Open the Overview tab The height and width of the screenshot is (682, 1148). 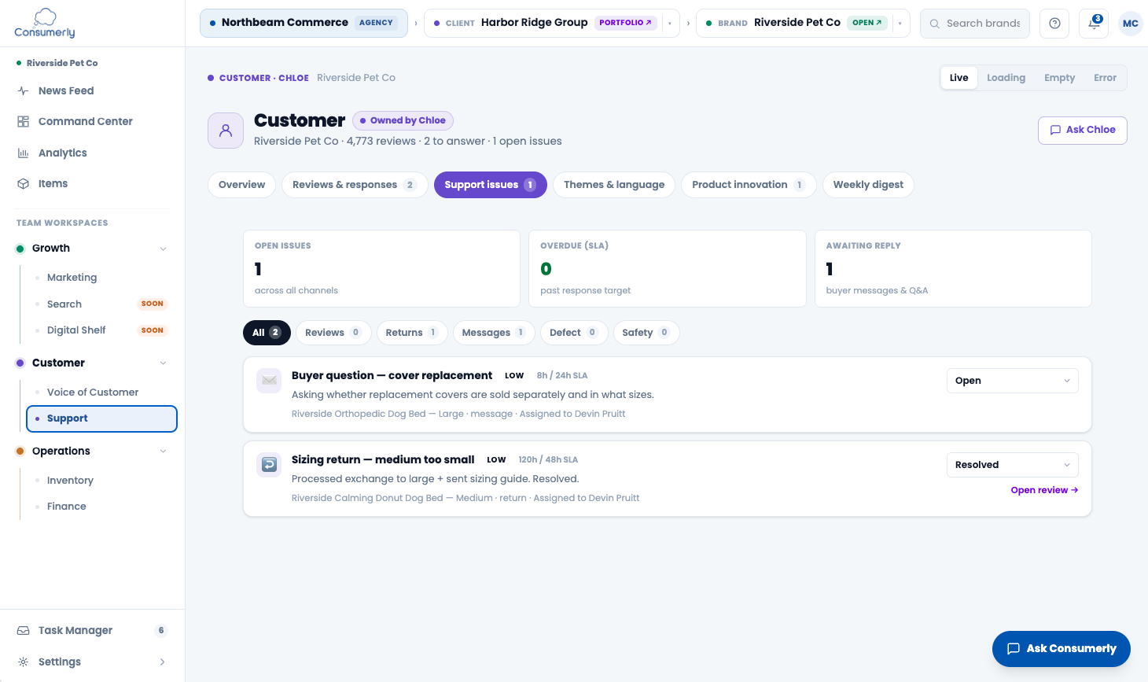pos(241,185)
